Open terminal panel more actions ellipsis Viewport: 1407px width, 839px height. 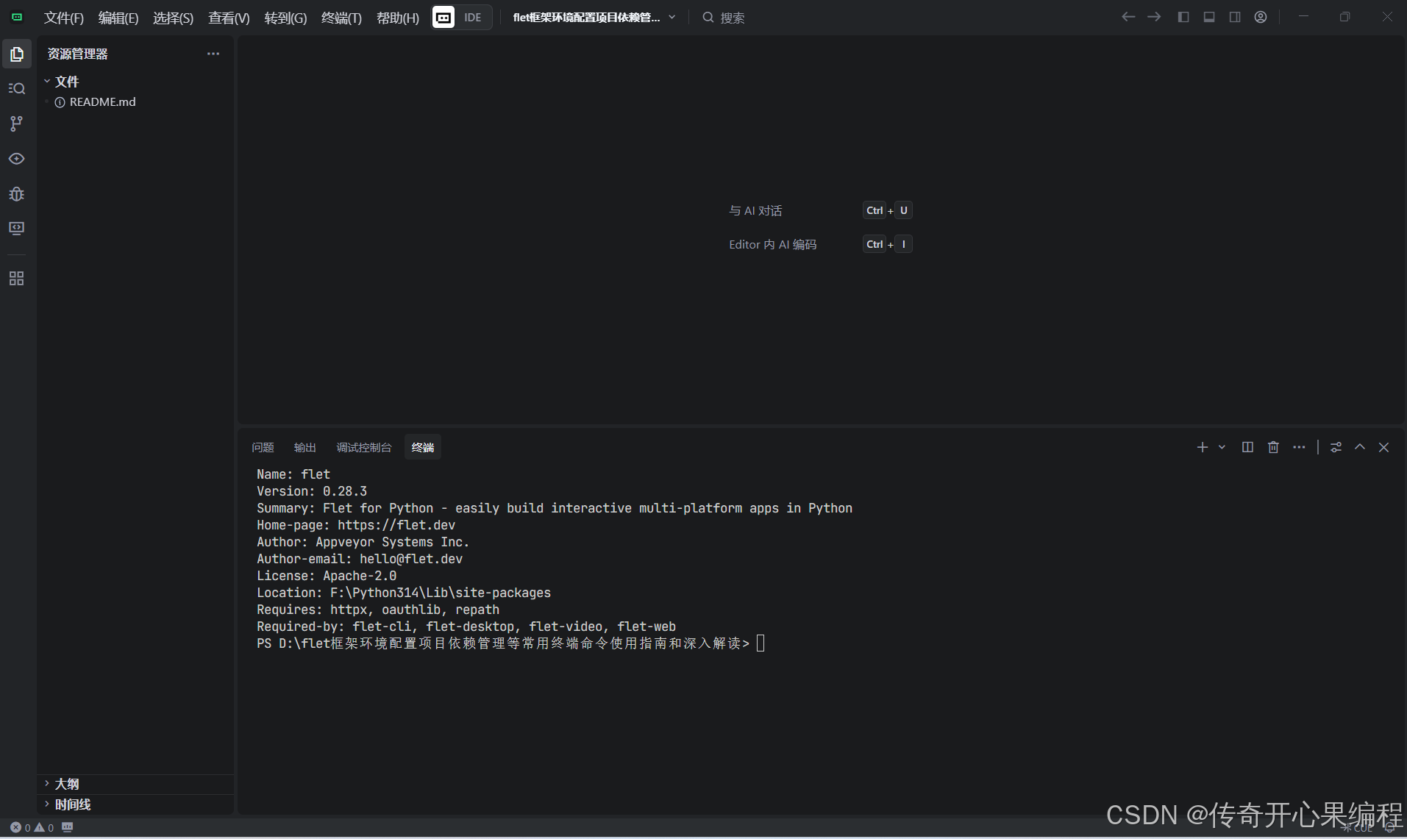pyautogui.click(x=1299, y=447)
